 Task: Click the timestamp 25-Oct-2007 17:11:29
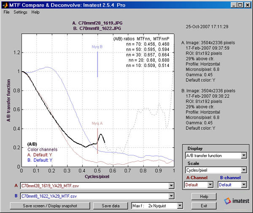coord(207,27)
